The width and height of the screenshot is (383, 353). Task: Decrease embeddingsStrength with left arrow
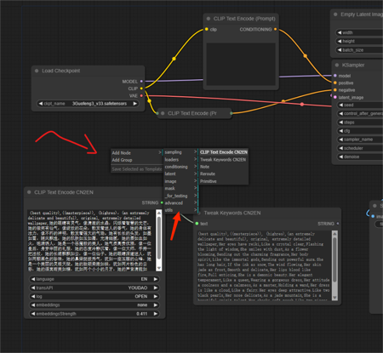[33, 314]
